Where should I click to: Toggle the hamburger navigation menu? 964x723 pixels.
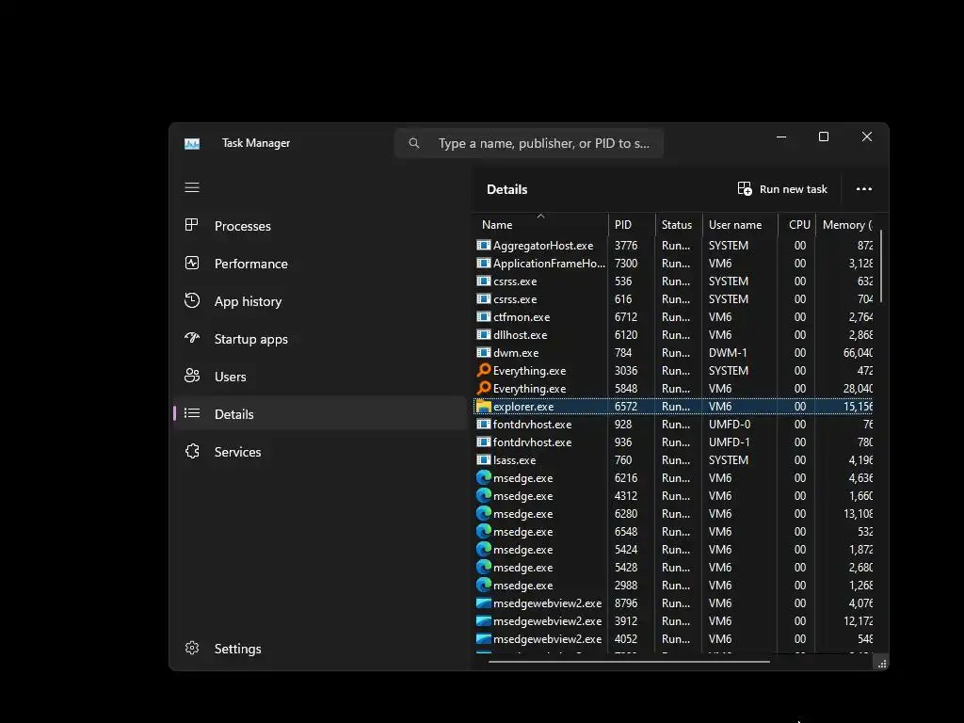[x=192, y=187]
